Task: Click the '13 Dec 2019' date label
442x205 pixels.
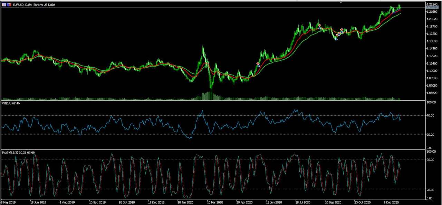Action: [156, 202]
